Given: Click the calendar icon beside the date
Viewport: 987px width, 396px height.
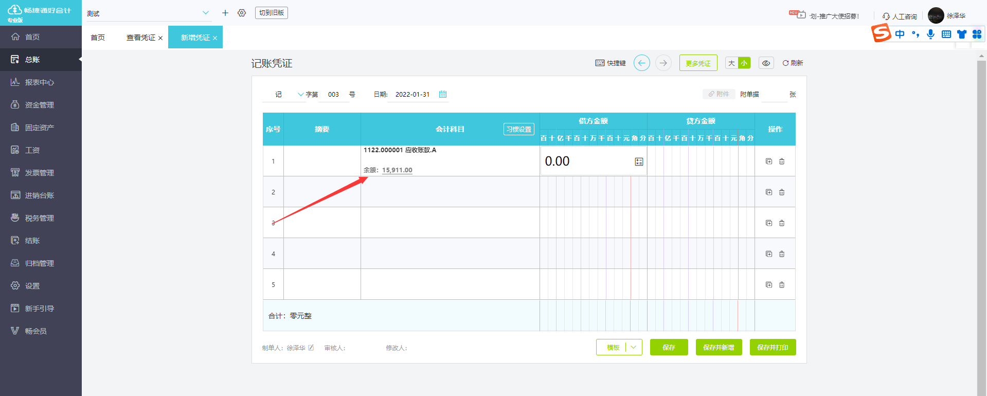Looking at the screenshot, I should coord(442,94).
